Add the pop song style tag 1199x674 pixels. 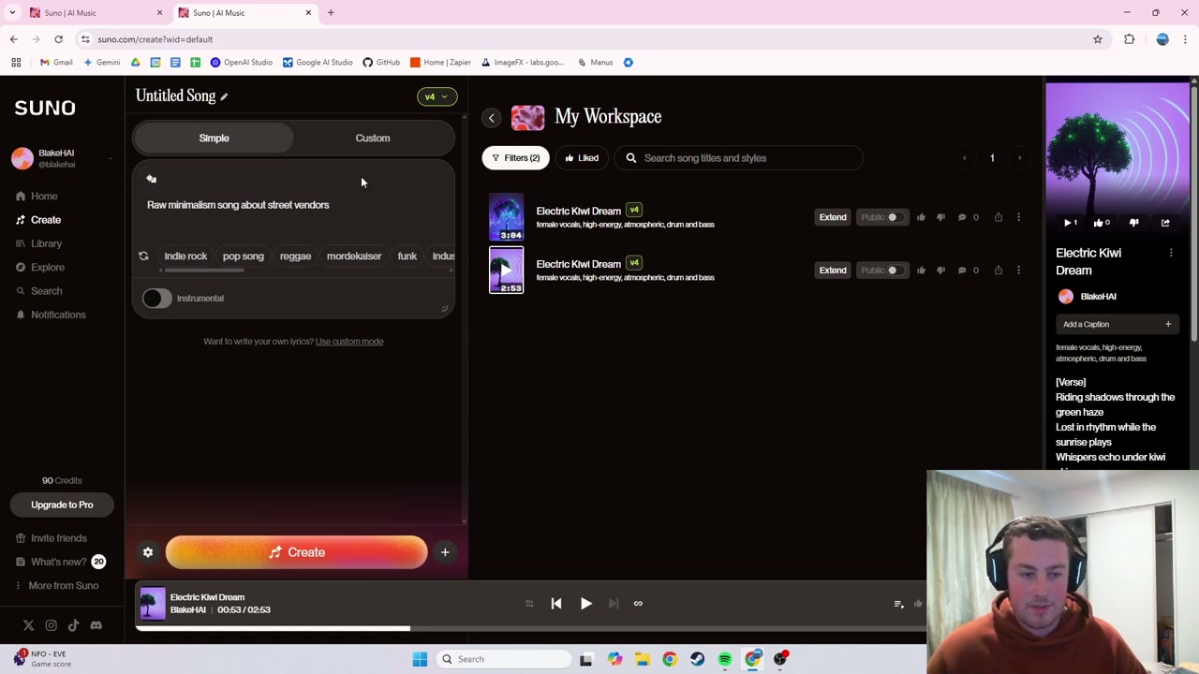[243, 256]
